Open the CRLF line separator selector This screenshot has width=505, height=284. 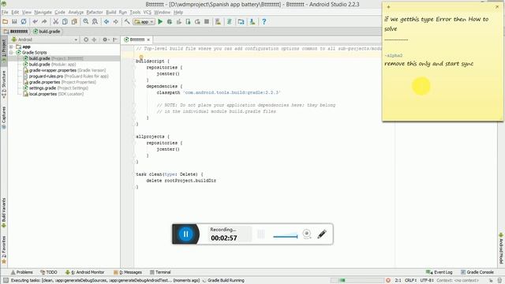pyautogui.click(x=411, y=281)
